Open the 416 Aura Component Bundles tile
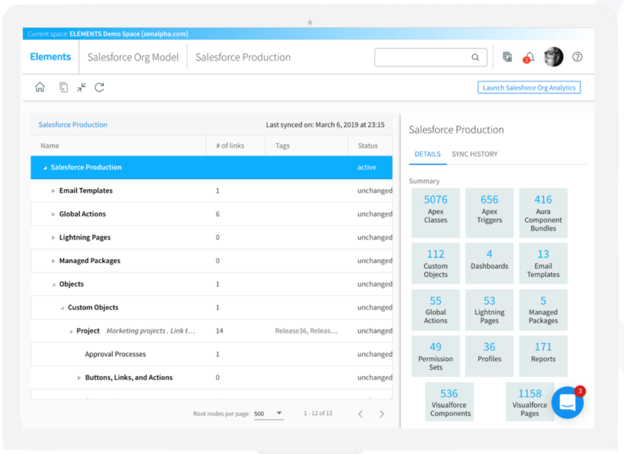 point(543,213)
